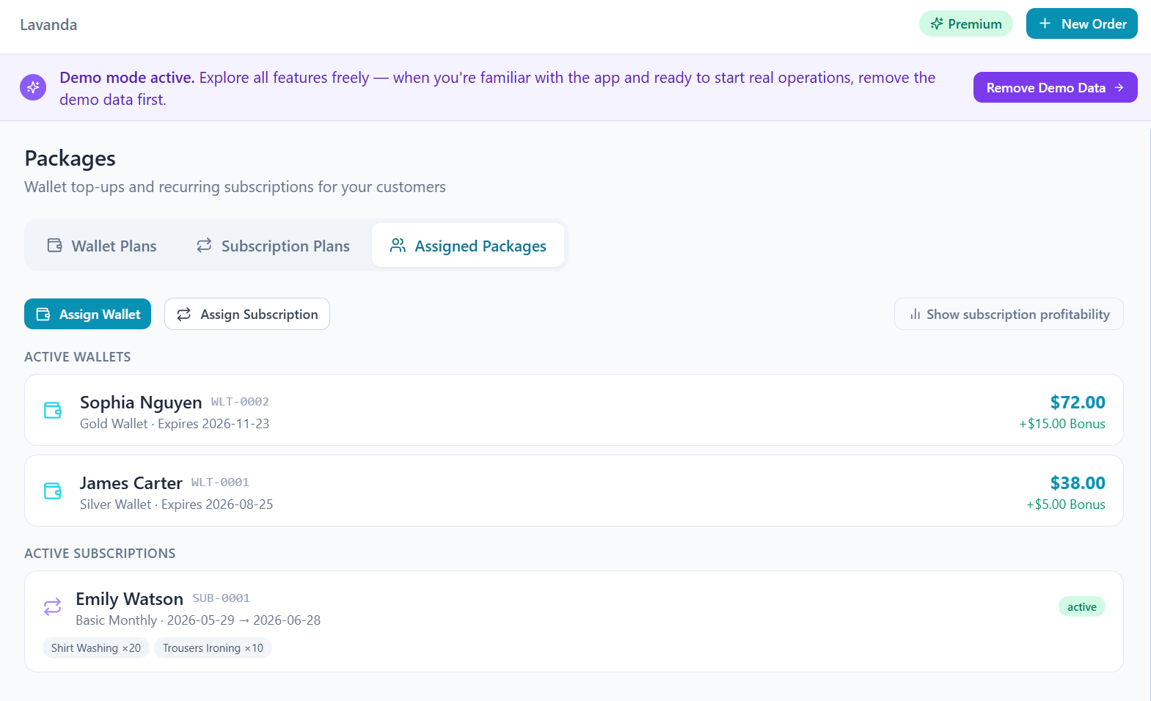
Task: Click the wallet icon beside James Carter
Action: pos(53,491)
